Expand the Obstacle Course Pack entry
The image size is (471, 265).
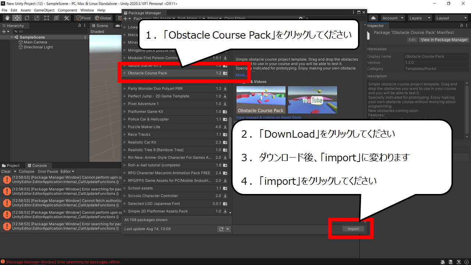125,73
